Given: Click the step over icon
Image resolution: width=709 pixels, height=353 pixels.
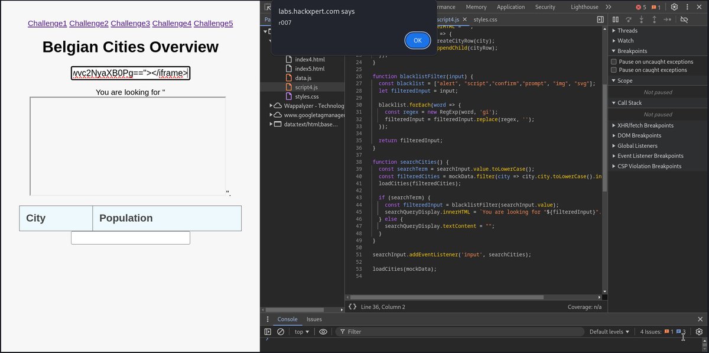Looking at the screenshot, I should [629, 20].
